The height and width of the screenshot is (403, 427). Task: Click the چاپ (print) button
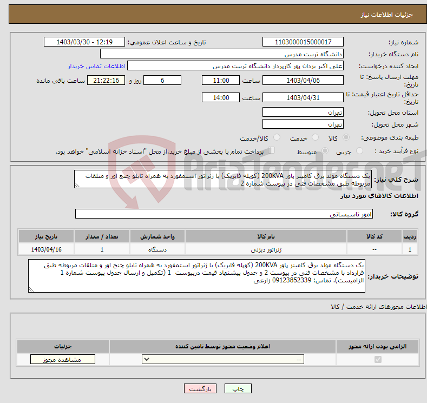(x=238, y=388)
